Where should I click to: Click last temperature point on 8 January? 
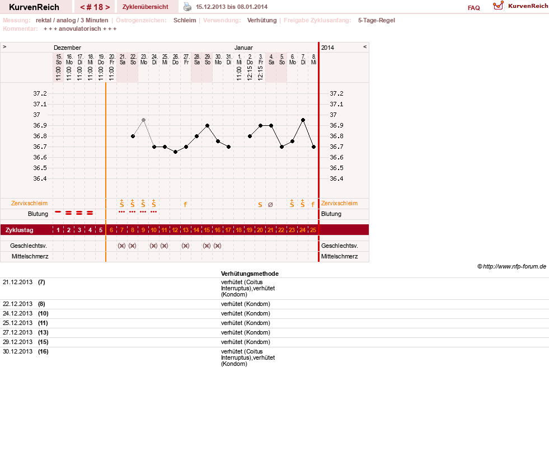click(314, 147)
